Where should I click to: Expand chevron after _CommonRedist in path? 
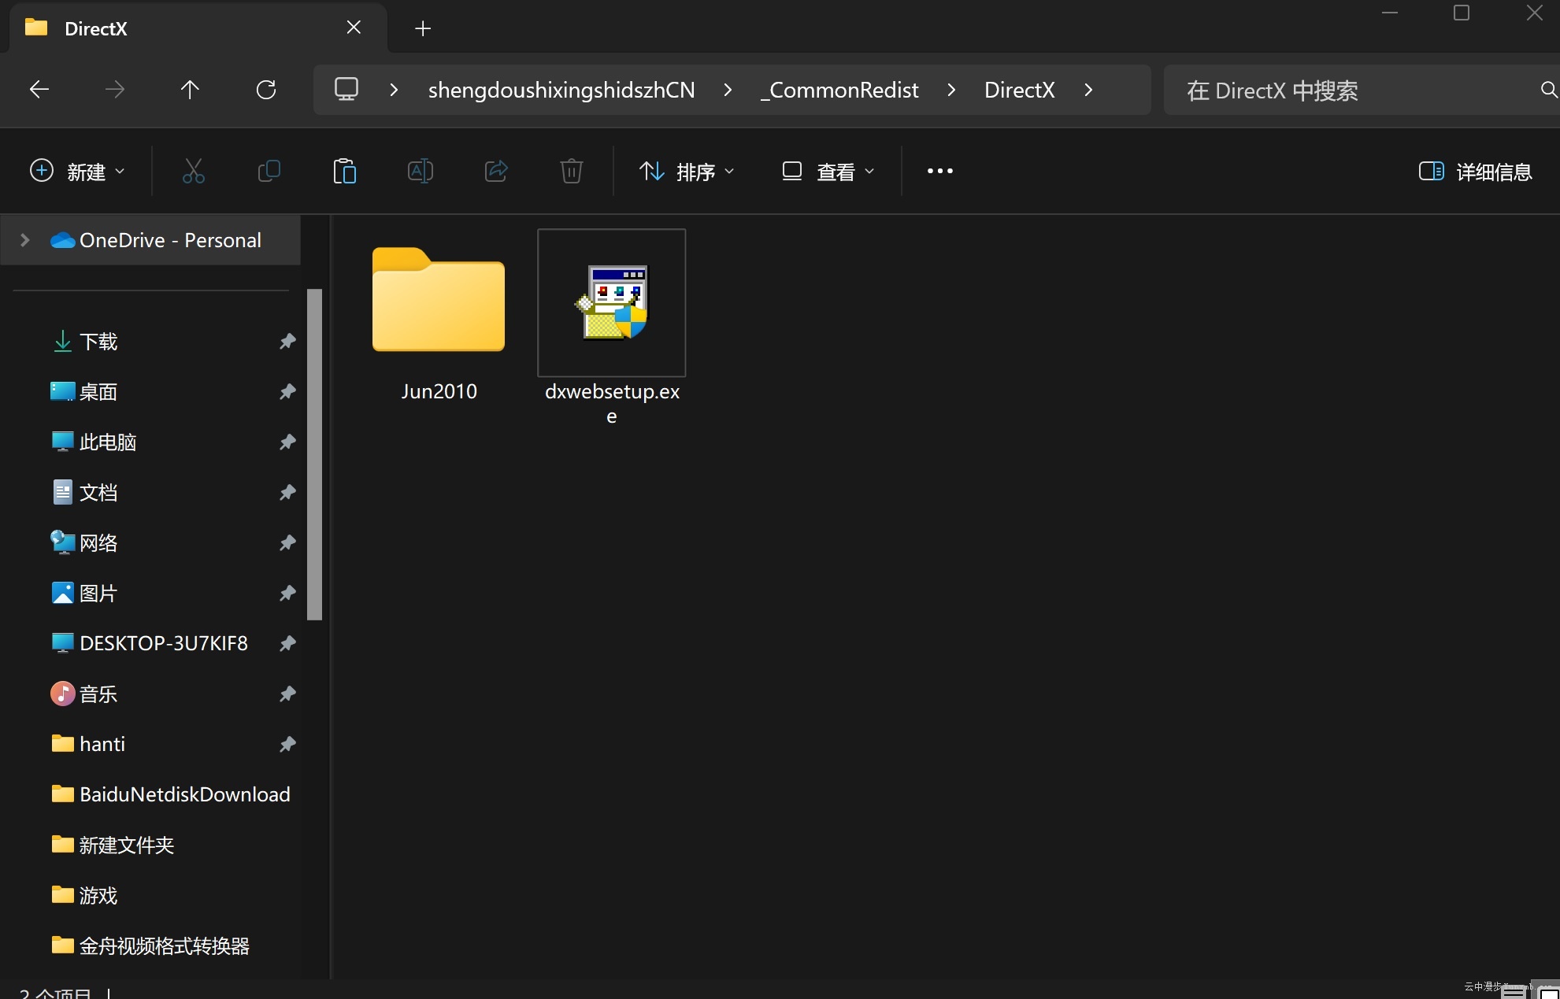pyautogui.click(x=951, y=90)
